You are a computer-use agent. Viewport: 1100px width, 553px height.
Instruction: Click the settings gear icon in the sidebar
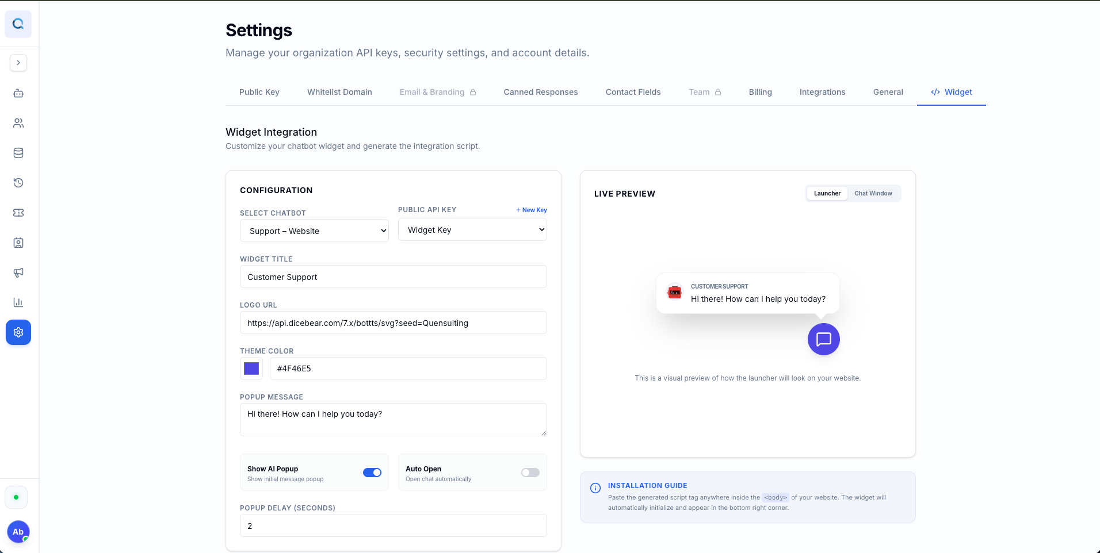point(18,332)
